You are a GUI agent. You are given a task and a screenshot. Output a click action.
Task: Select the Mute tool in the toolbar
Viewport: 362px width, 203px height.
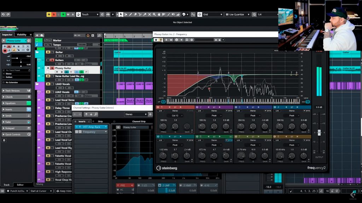click(x=150, y=14)
